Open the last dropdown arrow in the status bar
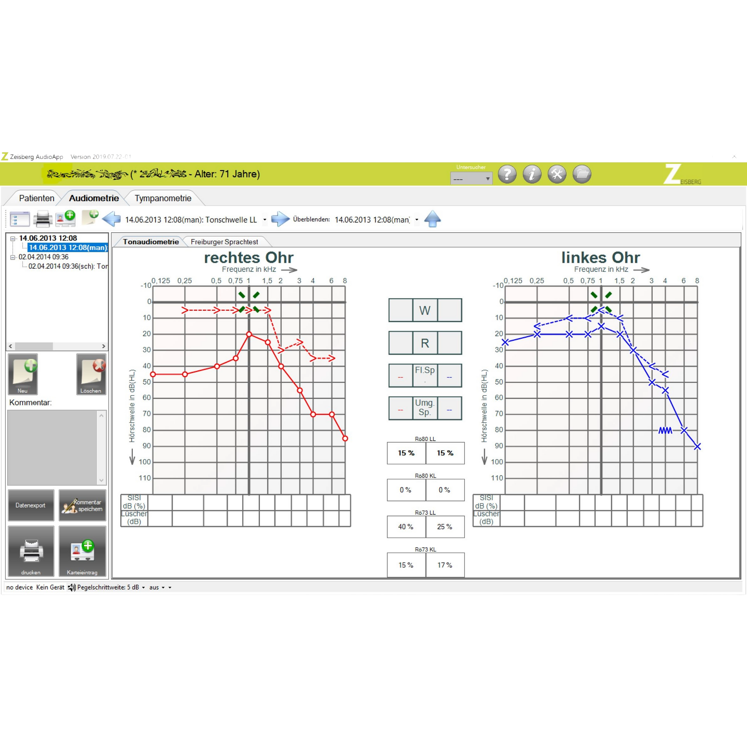This screenshot has height=747, width=747. click(170, 588)
